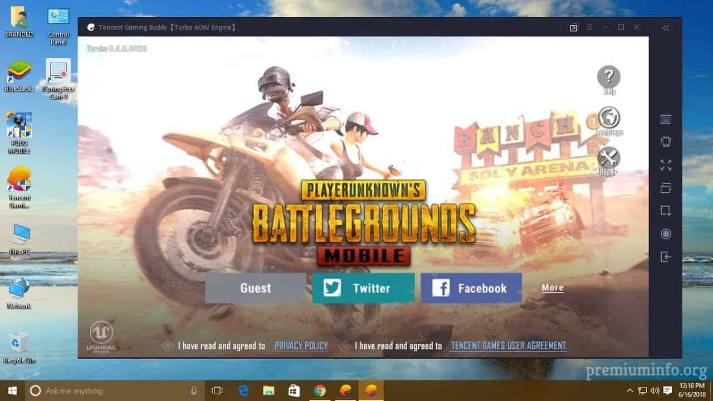Open TENCENT GAMES USER AGREEMENT link
This screenshot has width=713, height=401.
coord(509,346)
